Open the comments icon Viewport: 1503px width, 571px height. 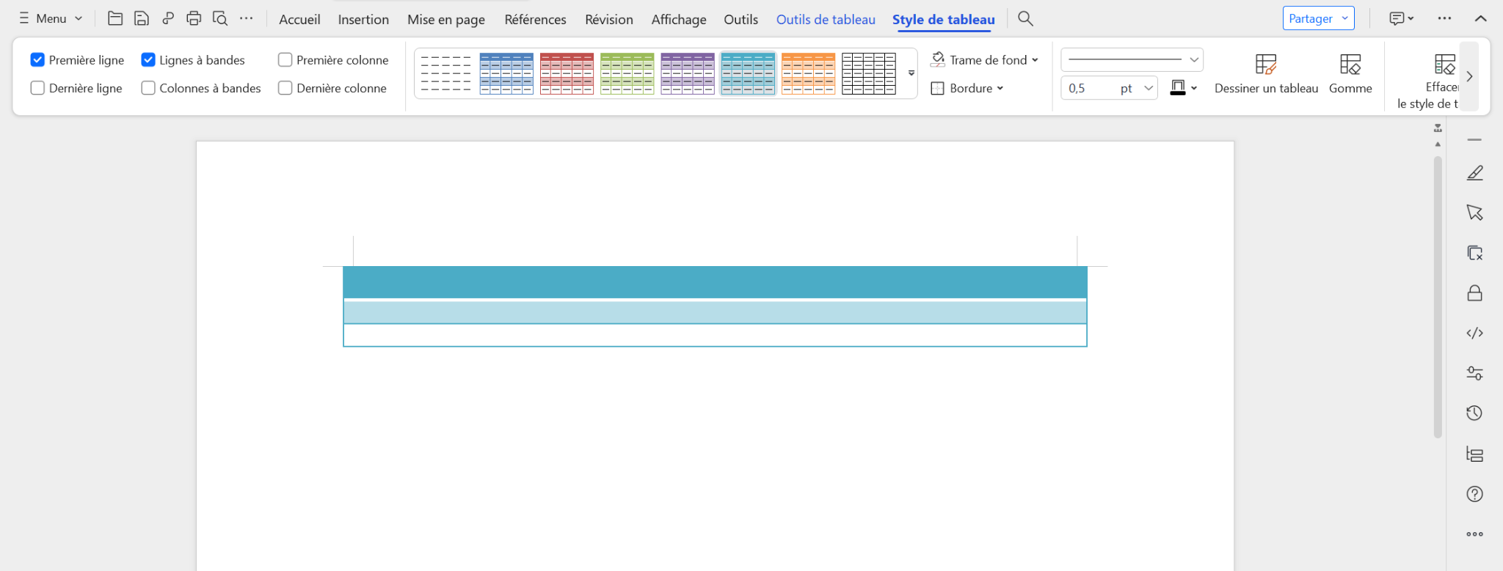coord(1401,18)
